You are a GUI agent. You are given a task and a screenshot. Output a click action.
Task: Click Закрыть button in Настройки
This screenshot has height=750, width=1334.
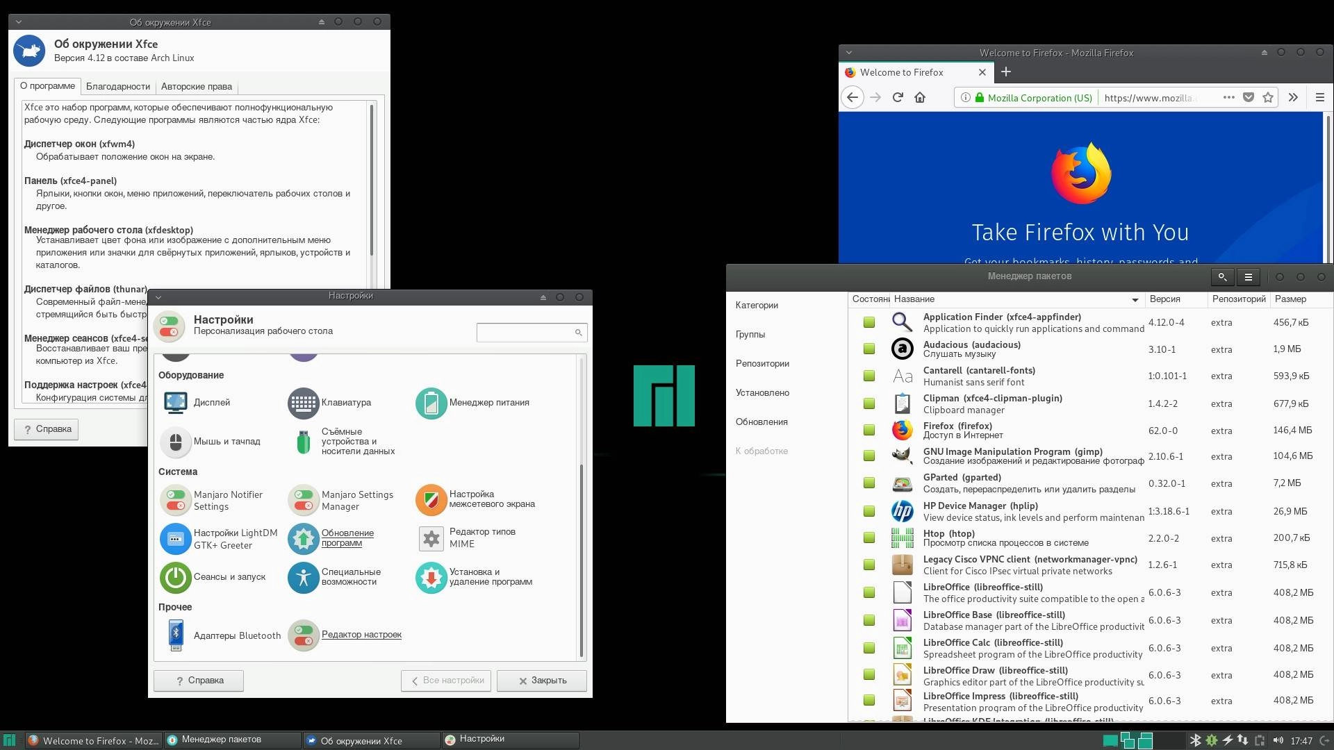pos(542,681)
